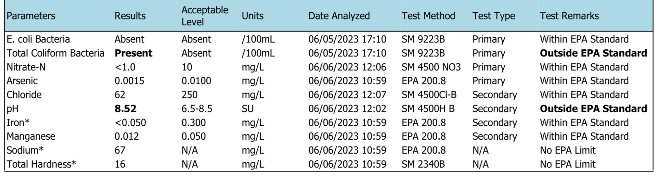
Task: Select the Nitrate-N parameter cell
Action: [26, 67]
